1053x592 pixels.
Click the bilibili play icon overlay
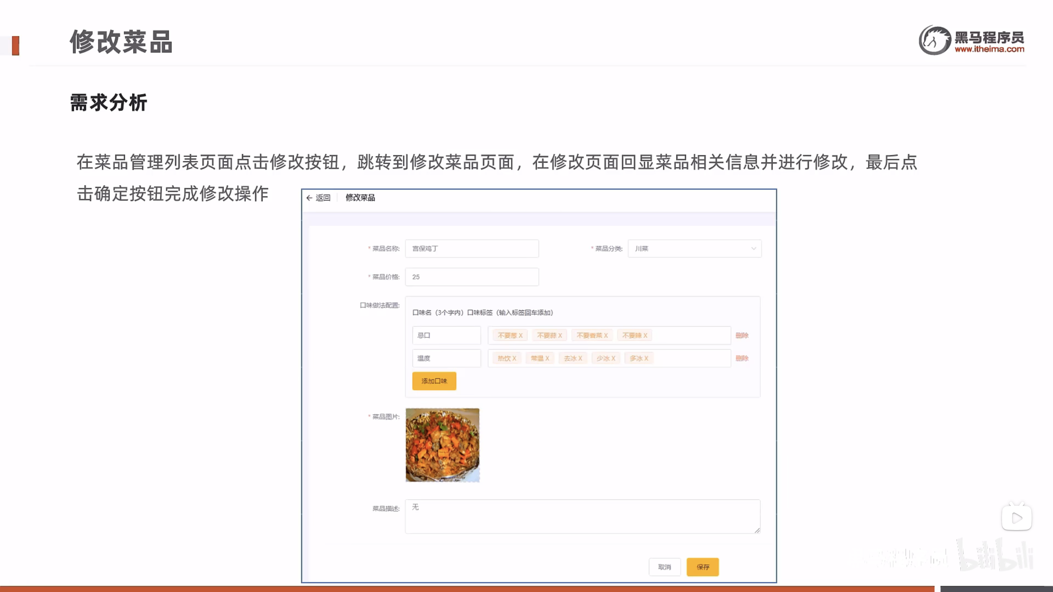(x=1017, y=519)
